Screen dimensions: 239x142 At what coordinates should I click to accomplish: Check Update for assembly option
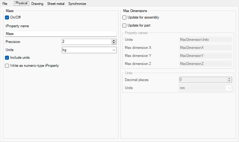[124, 17]
